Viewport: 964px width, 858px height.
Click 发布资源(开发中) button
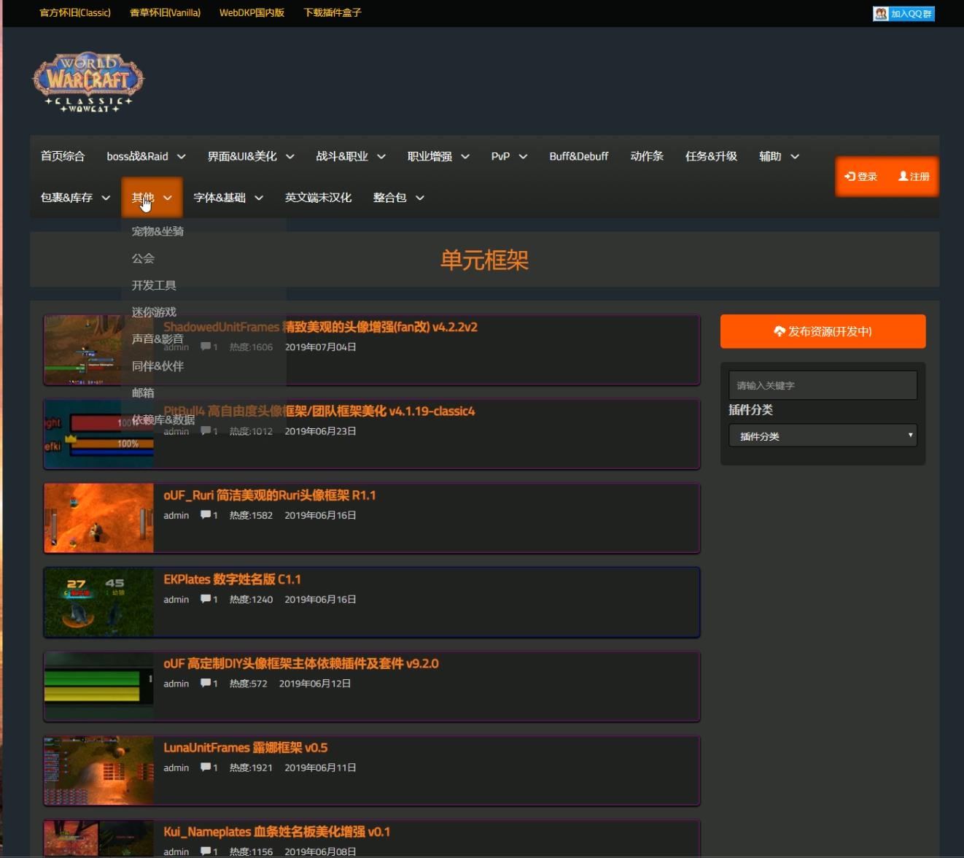823,331
